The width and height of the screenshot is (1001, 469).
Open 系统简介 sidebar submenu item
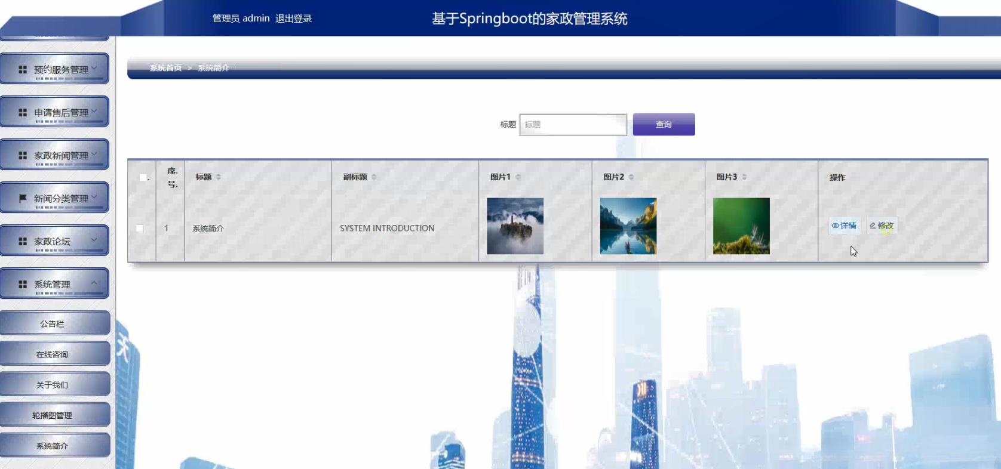click(55, 445)
